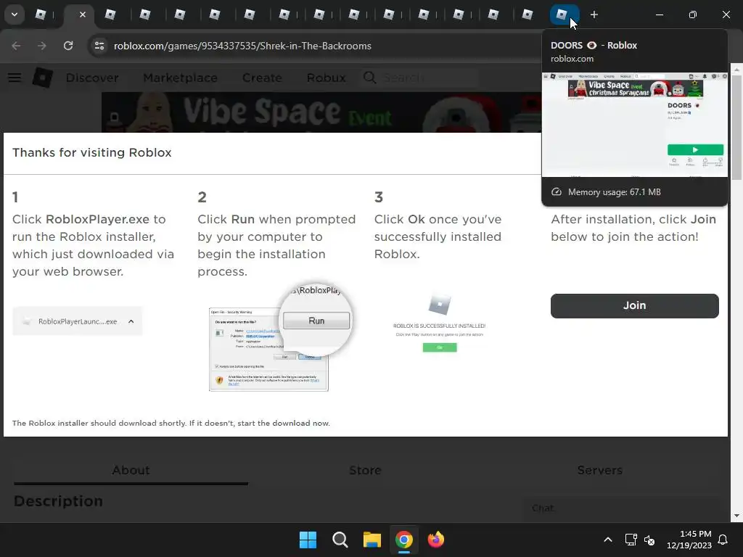Screen dimensions: 743x557
Task: Click the Chrome taskbar icon
Action: pyautogui.click(x=404, y=540)
